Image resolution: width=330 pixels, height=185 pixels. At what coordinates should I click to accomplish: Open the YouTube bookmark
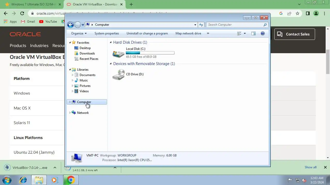pyautogui.click(x=48, y=22)
